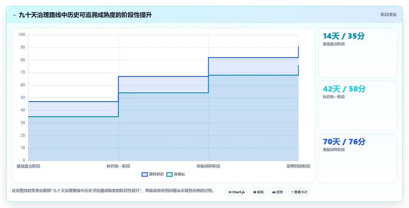
Task: Click y-axis value 100
Action: [x=22, y=35]
